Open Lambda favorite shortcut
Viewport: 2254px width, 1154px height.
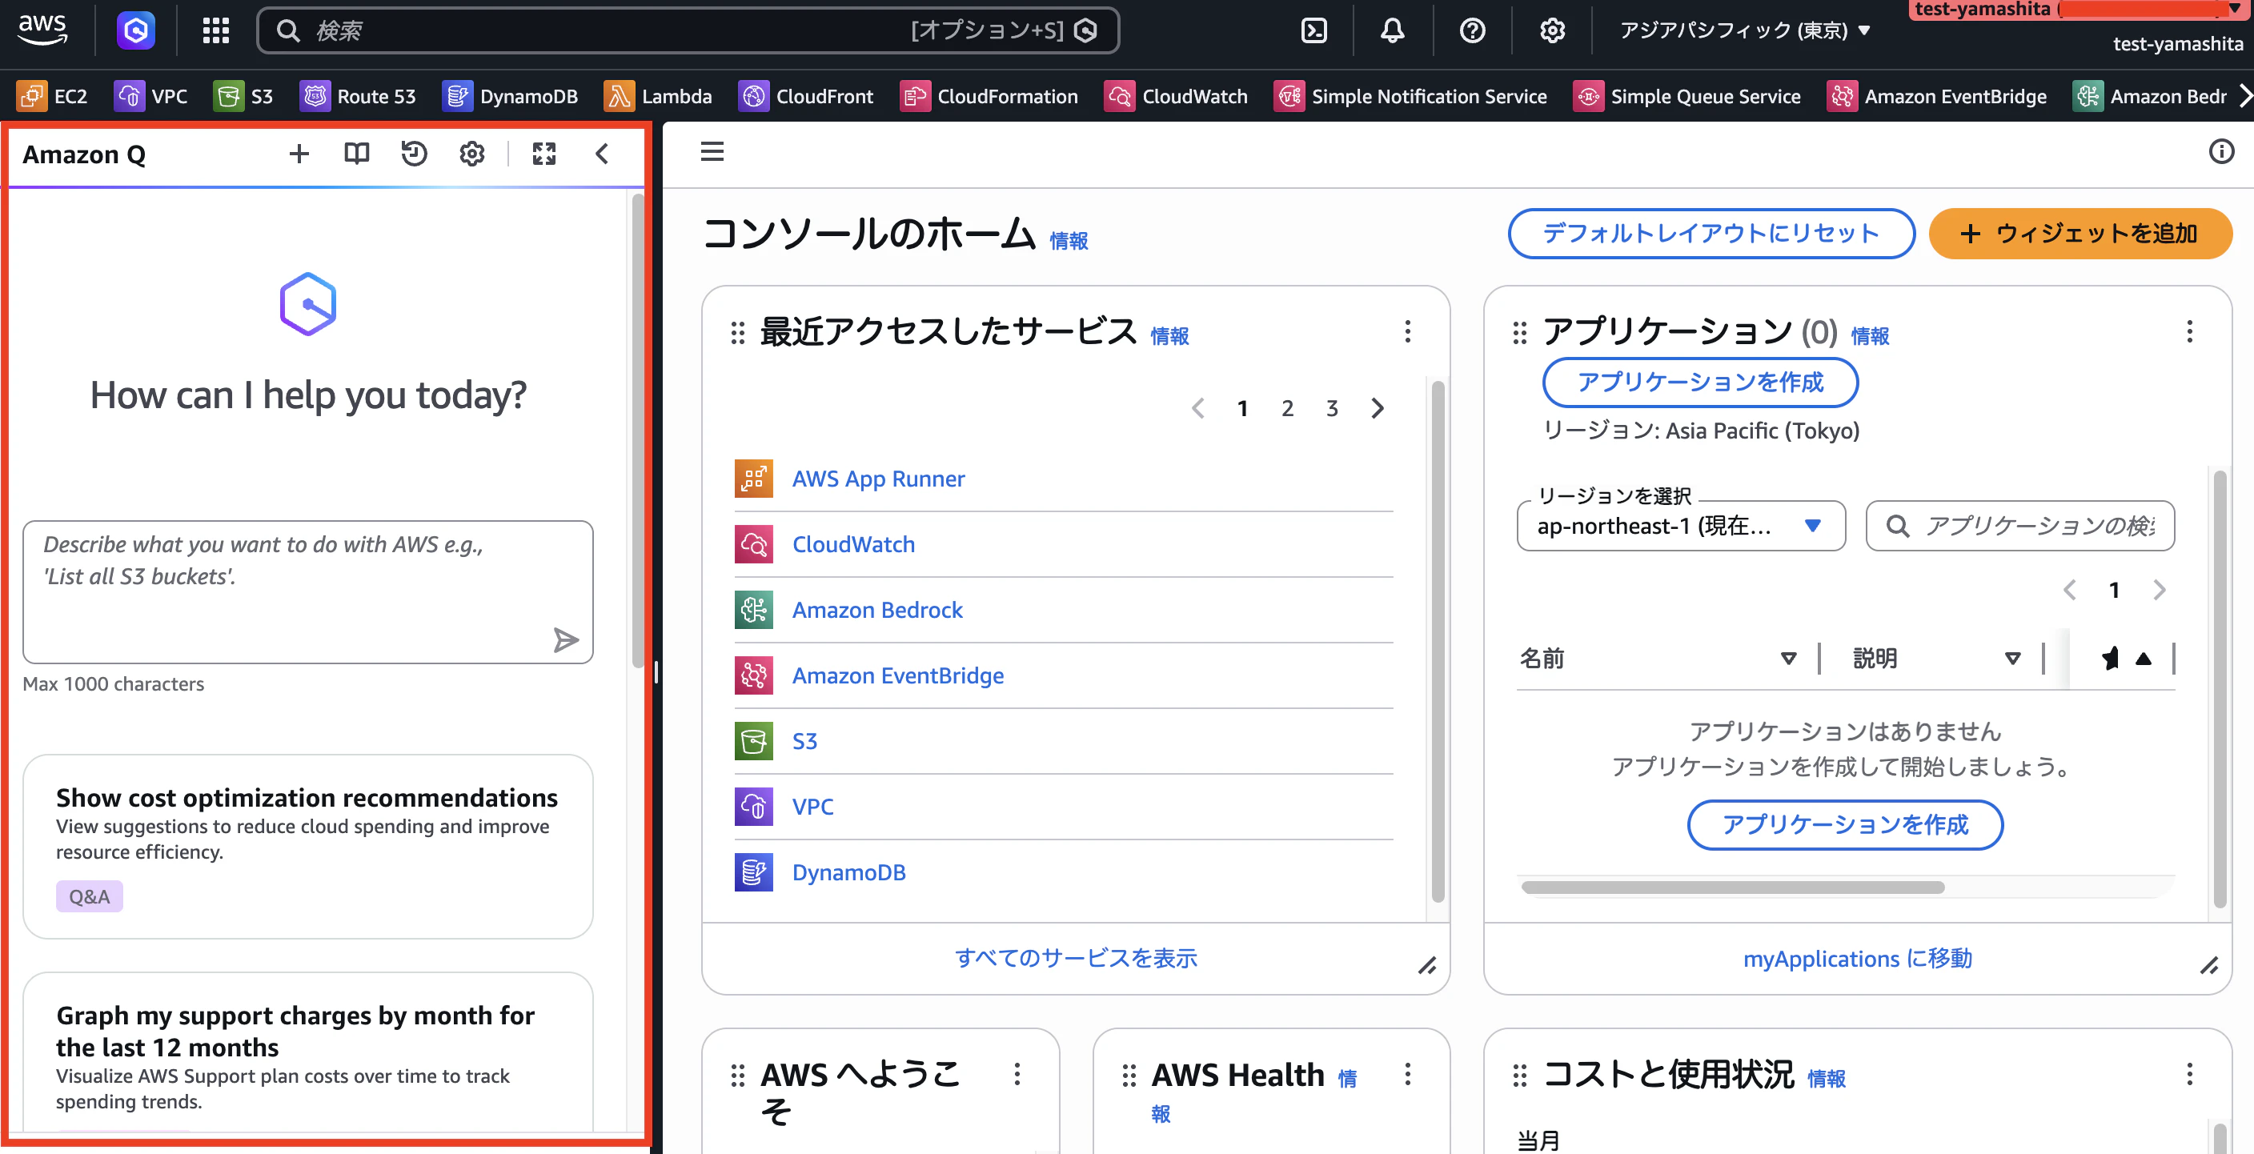point(658,96)
